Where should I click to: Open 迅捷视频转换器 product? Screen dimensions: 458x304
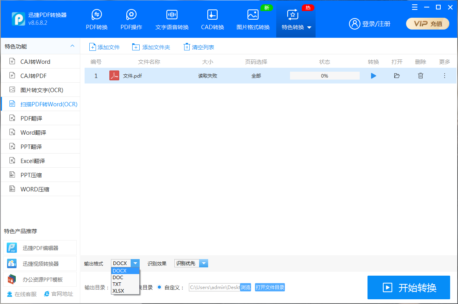[40, 264]
